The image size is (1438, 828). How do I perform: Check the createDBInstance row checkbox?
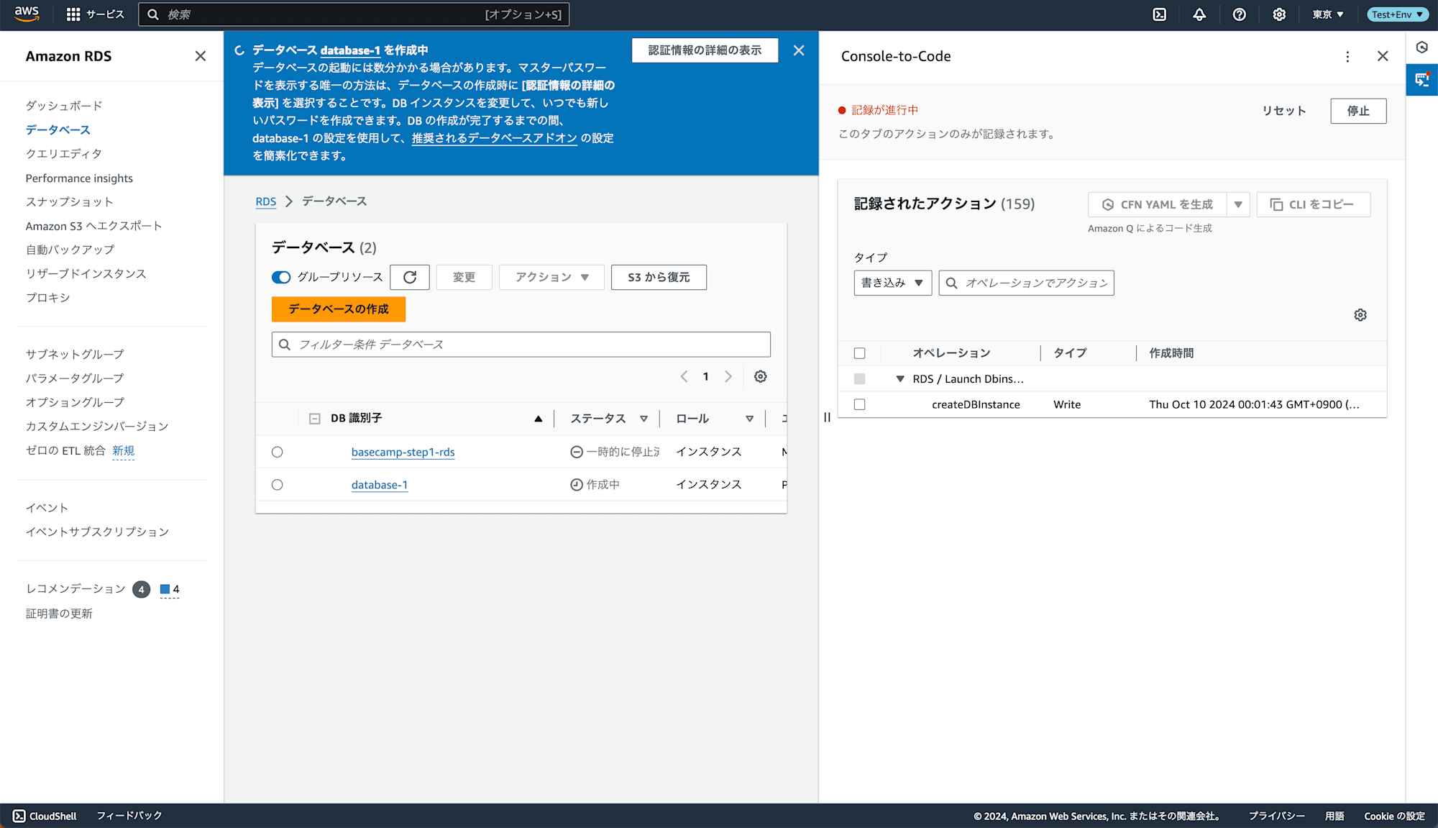(859, 404)
